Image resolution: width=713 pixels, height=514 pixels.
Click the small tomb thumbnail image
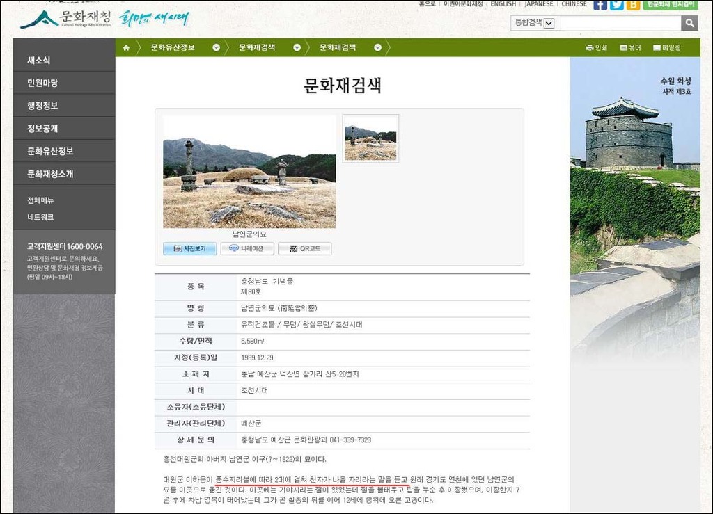(x=370, y=138)
